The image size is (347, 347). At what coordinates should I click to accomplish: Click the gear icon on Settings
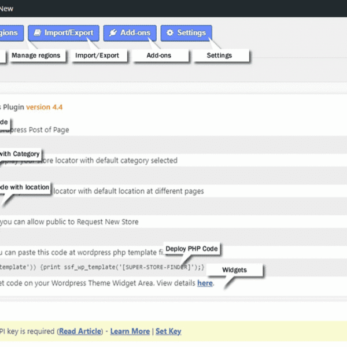[169, 33]
